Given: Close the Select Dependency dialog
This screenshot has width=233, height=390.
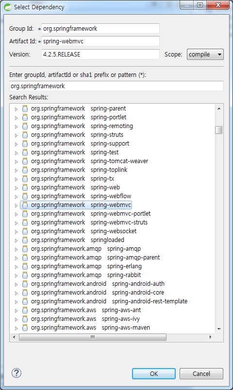Looking at the screenshot, I should click(x=218, y=5).
